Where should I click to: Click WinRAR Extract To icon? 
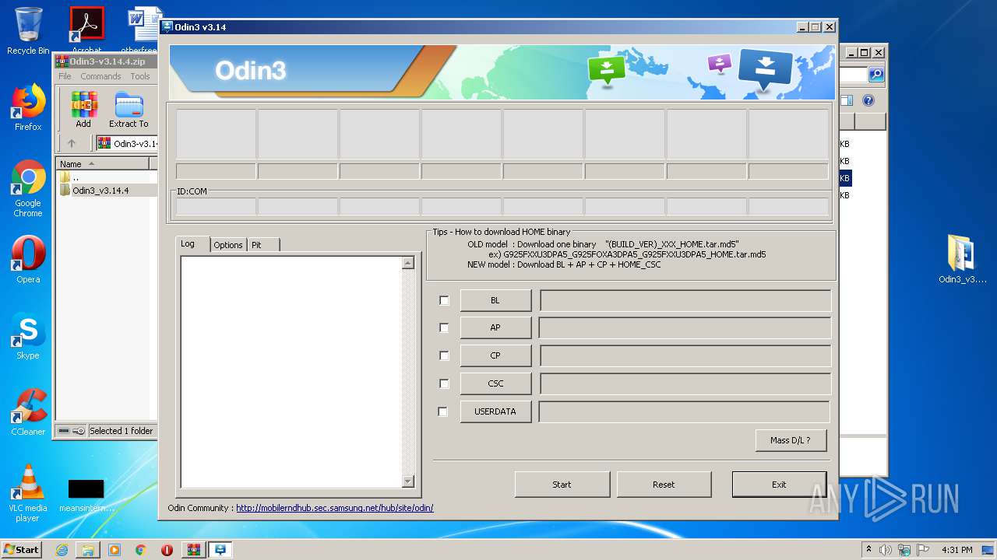coord(129,110)
